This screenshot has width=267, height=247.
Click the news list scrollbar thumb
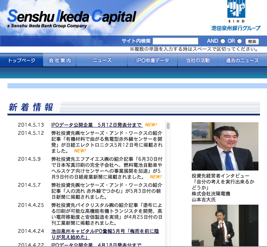tap(168, 126)
